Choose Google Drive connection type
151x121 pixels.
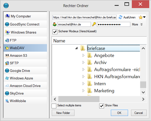(x=25, y=71)
